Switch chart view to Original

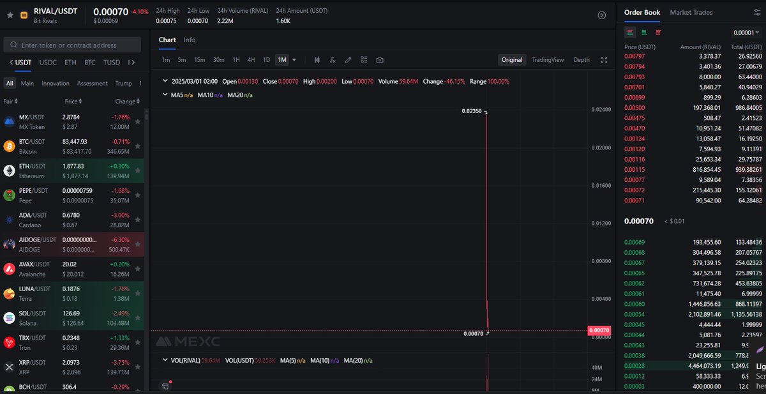click(x=512, y=60)
